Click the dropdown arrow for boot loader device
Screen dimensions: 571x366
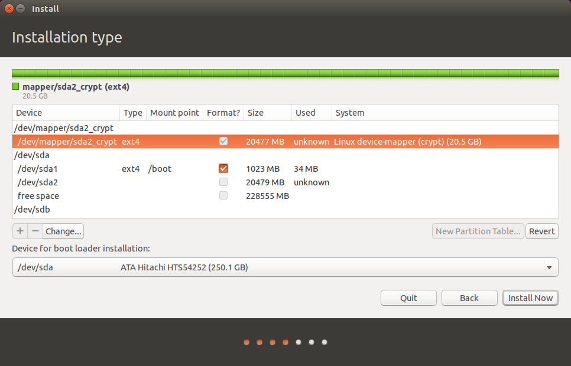point(549,268)
